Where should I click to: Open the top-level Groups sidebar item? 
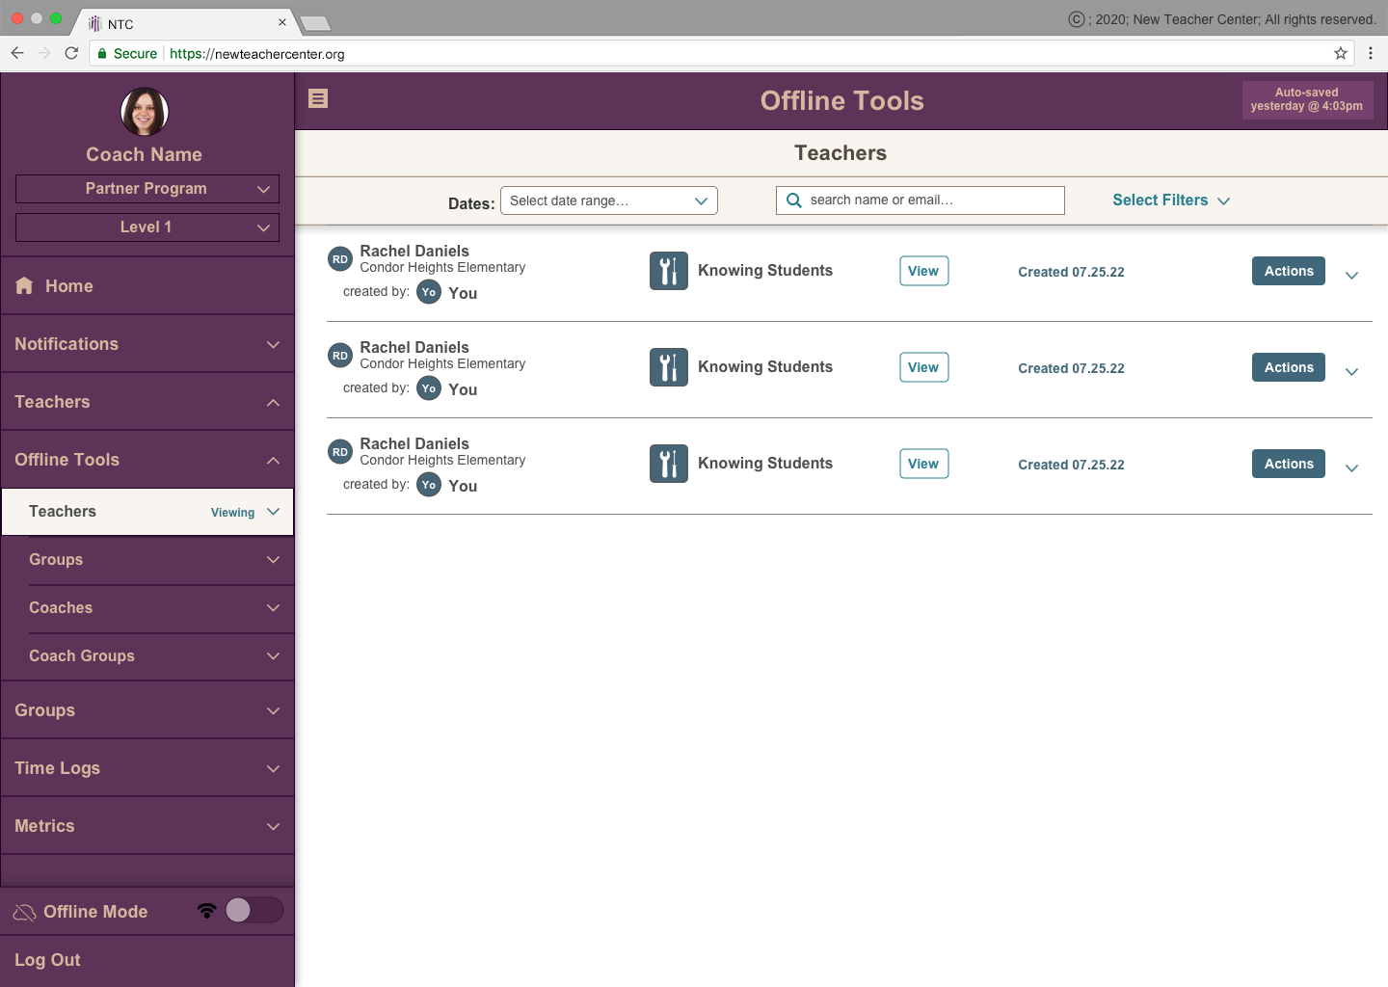(x=147, y=710)
